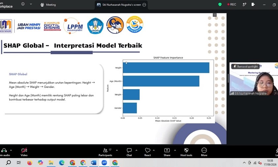Open more options on the screen share tab
Screen dimensions: 278x167
click(x=144, y=5)
